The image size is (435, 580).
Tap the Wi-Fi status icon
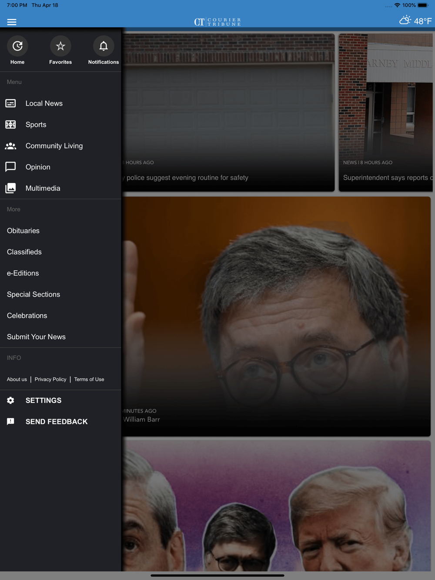pyautogui.click(x=397, y=5)
